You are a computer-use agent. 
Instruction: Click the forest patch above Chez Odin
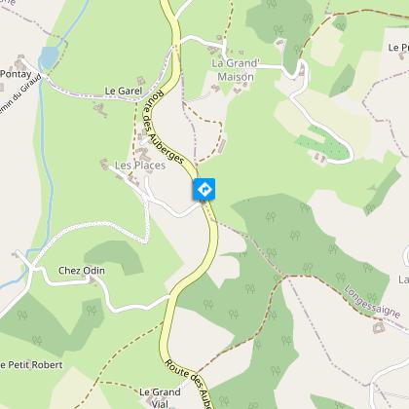point(115,256)
